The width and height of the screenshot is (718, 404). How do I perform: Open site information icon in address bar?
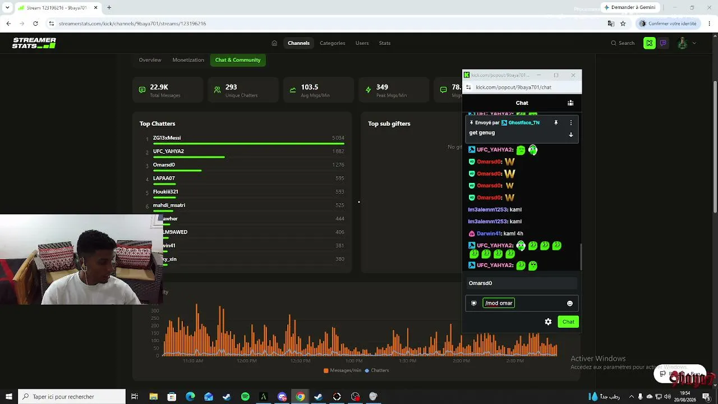[52, 24]
